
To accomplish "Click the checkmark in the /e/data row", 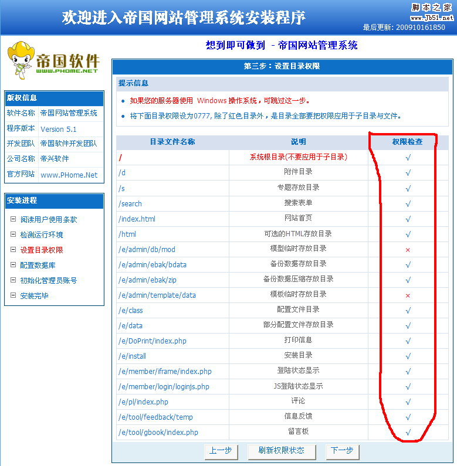I will pos(408,326).
